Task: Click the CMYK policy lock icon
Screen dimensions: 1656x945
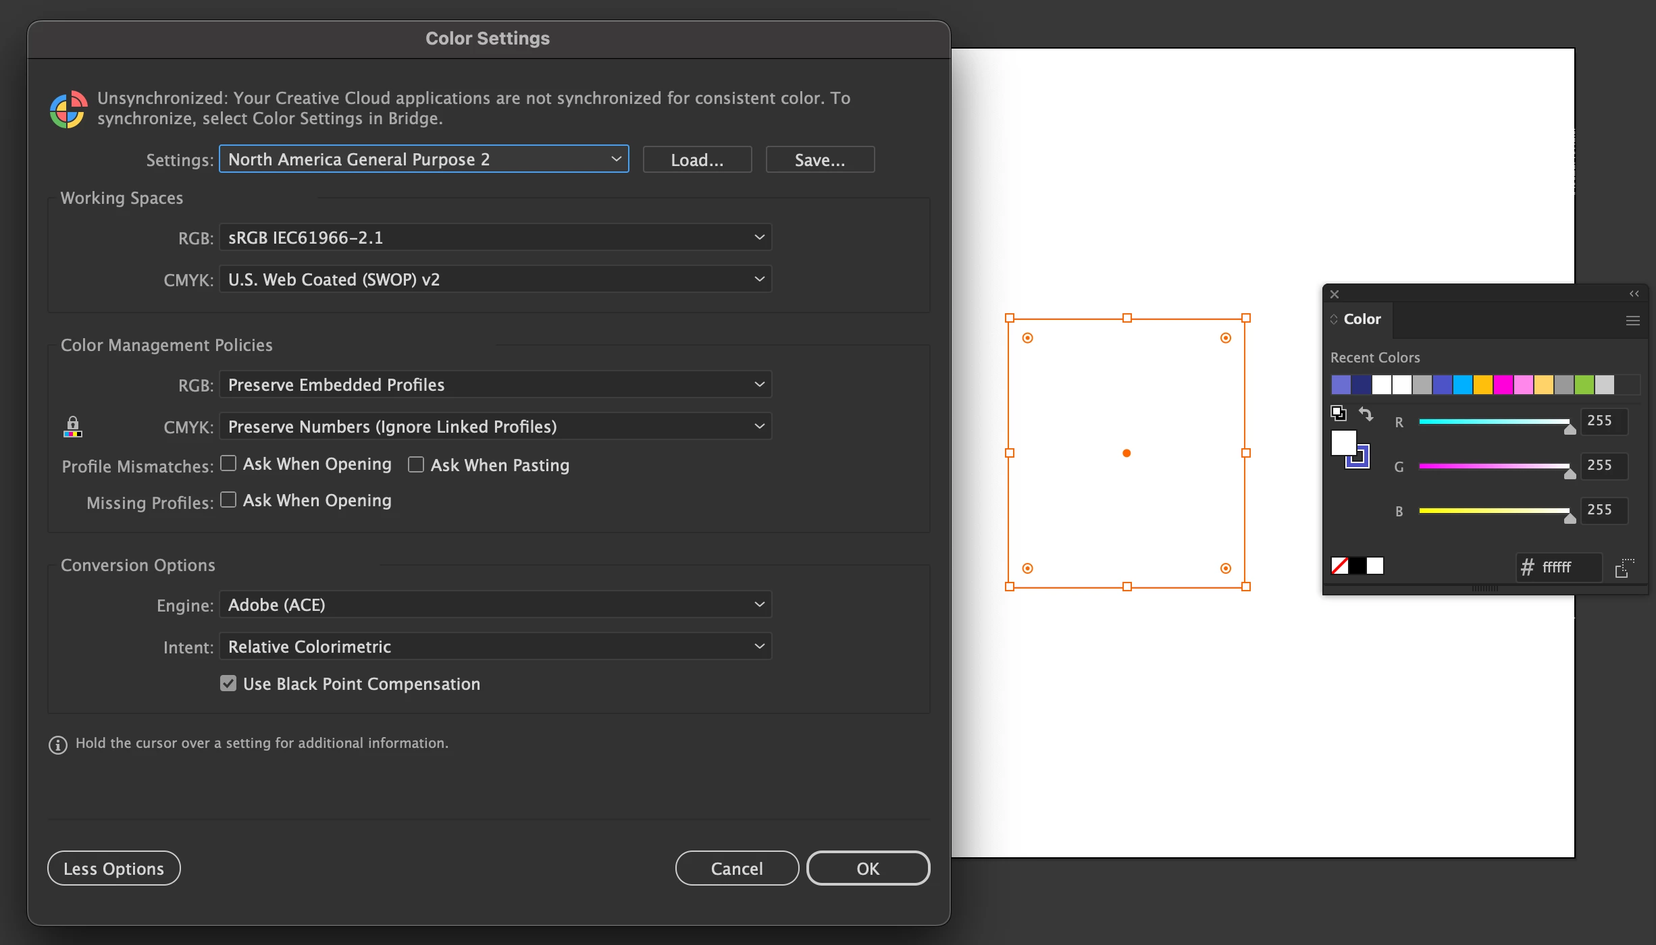Action: coord(72,427)
